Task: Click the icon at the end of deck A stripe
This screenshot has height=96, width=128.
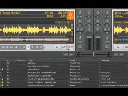Action: point(71,39)
